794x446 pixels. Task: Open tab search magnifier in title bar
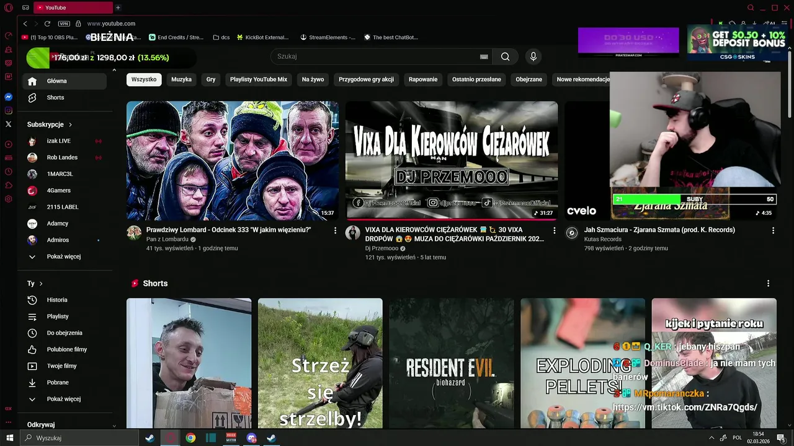(x=751, y=7)
